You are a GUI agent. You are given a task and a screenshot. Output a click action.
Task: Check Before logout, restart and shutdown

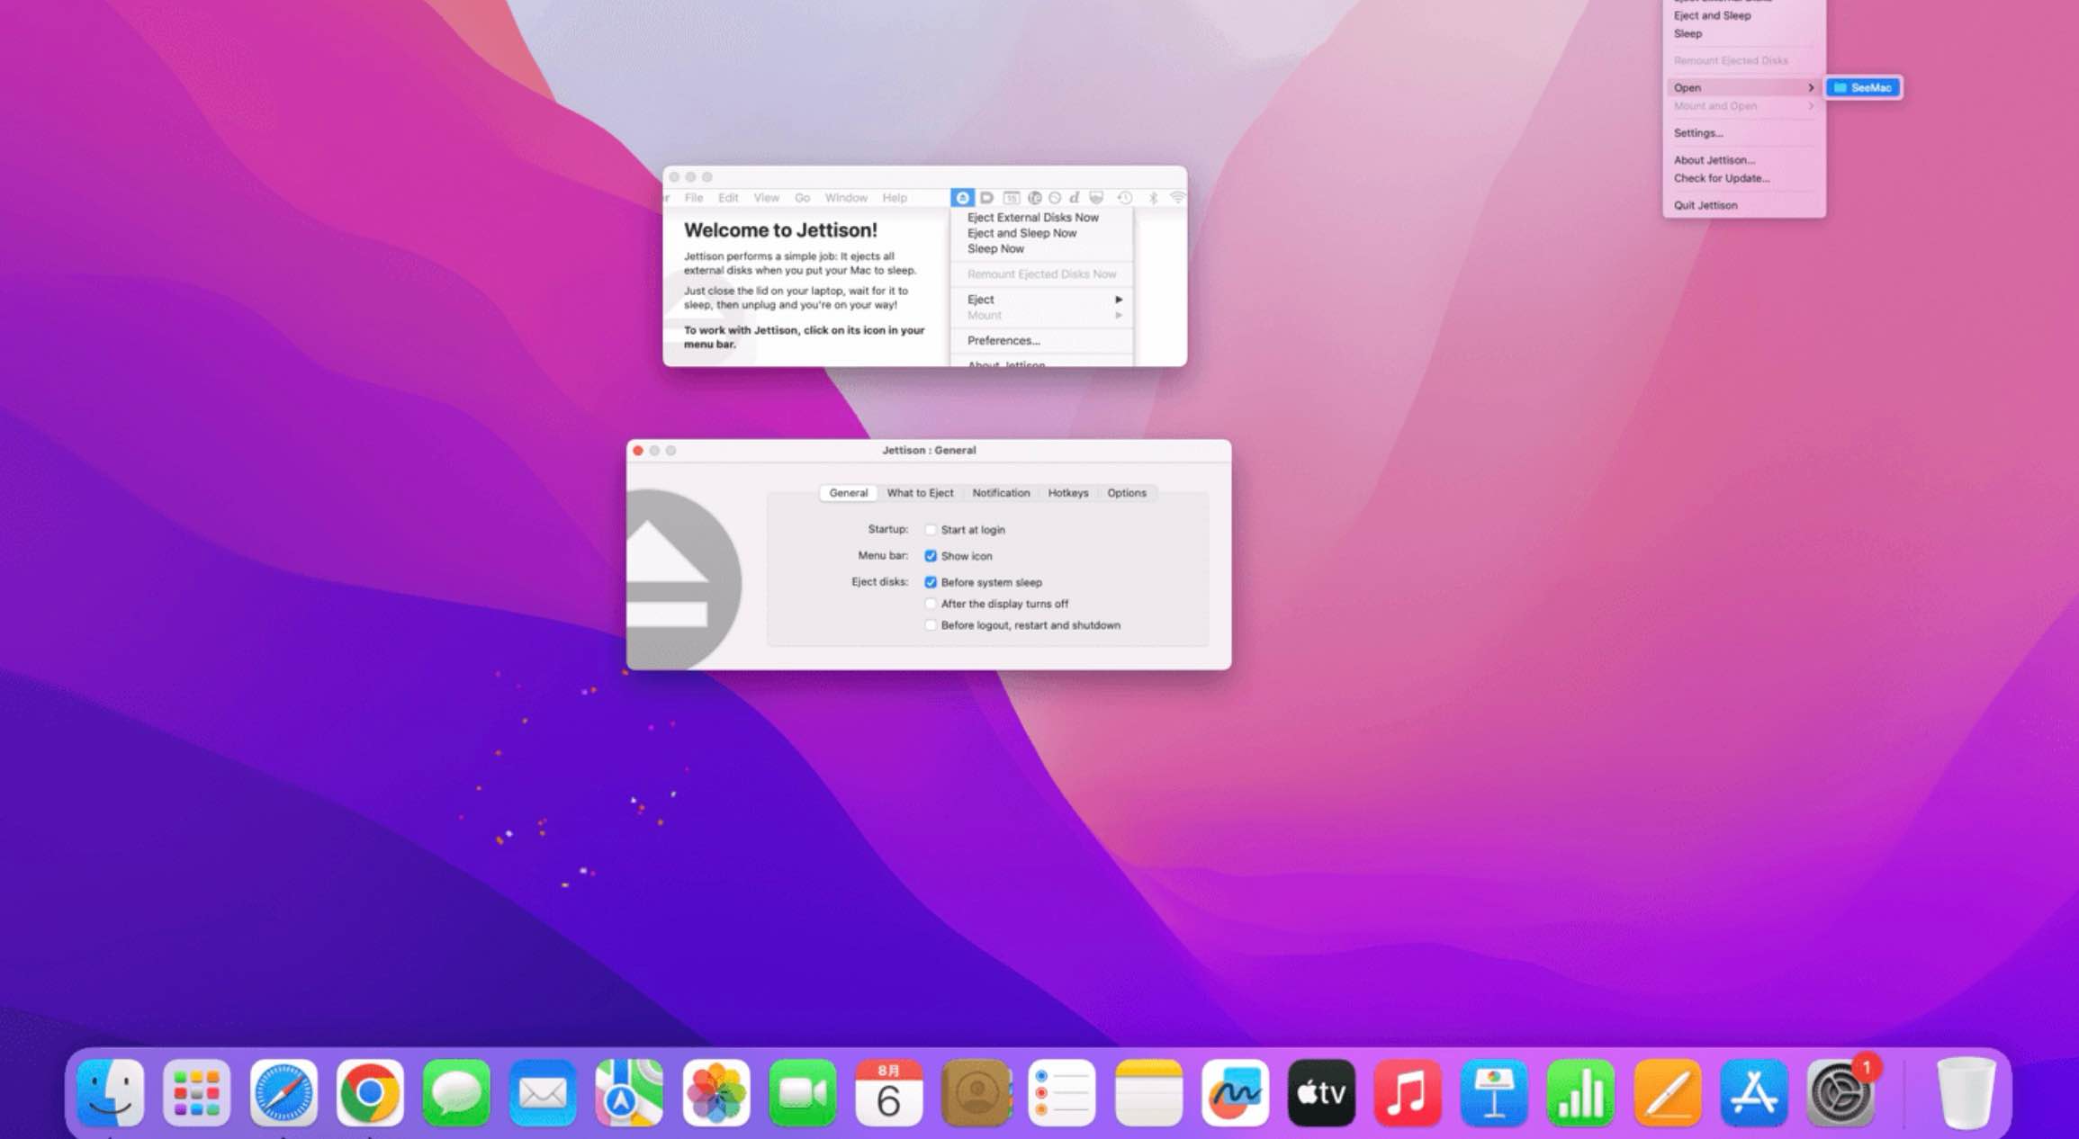(931, 625)
